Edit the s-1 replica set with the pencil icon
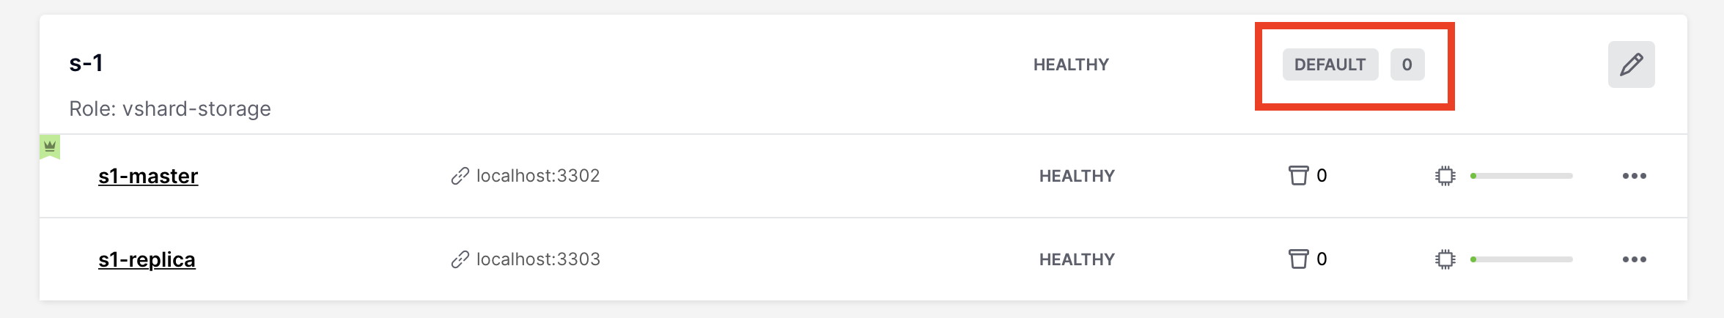1724x318 pixels. (1631, 64)
